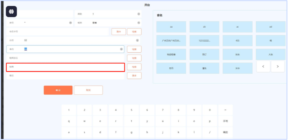This screenshot has width=288, height=140.
Task: Clear the 台号 02 field
Action: click(137, 40)
